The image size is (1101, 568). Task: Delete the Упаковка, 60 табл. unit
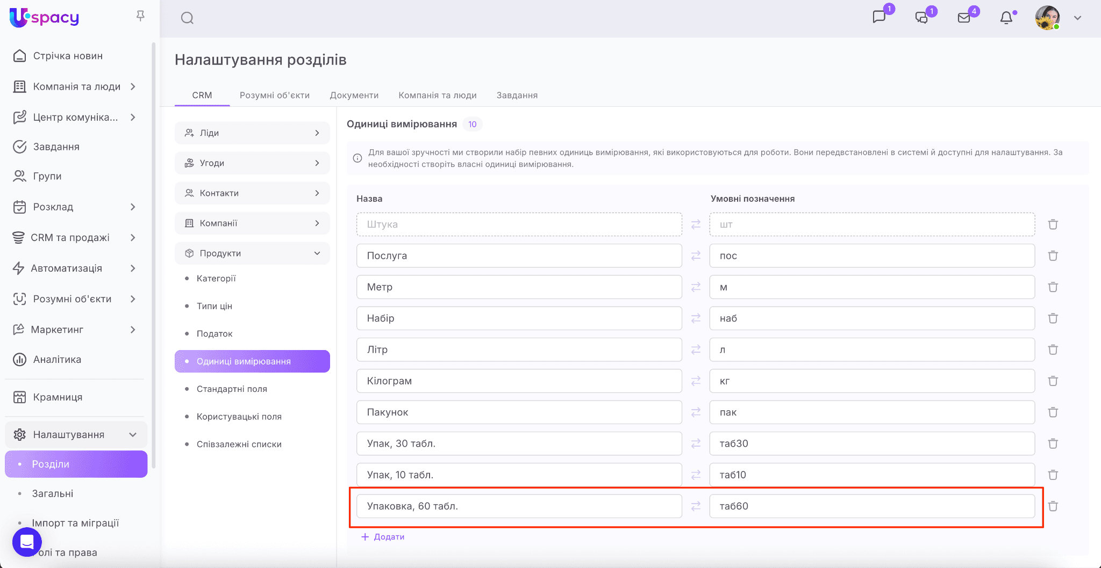1053,506
